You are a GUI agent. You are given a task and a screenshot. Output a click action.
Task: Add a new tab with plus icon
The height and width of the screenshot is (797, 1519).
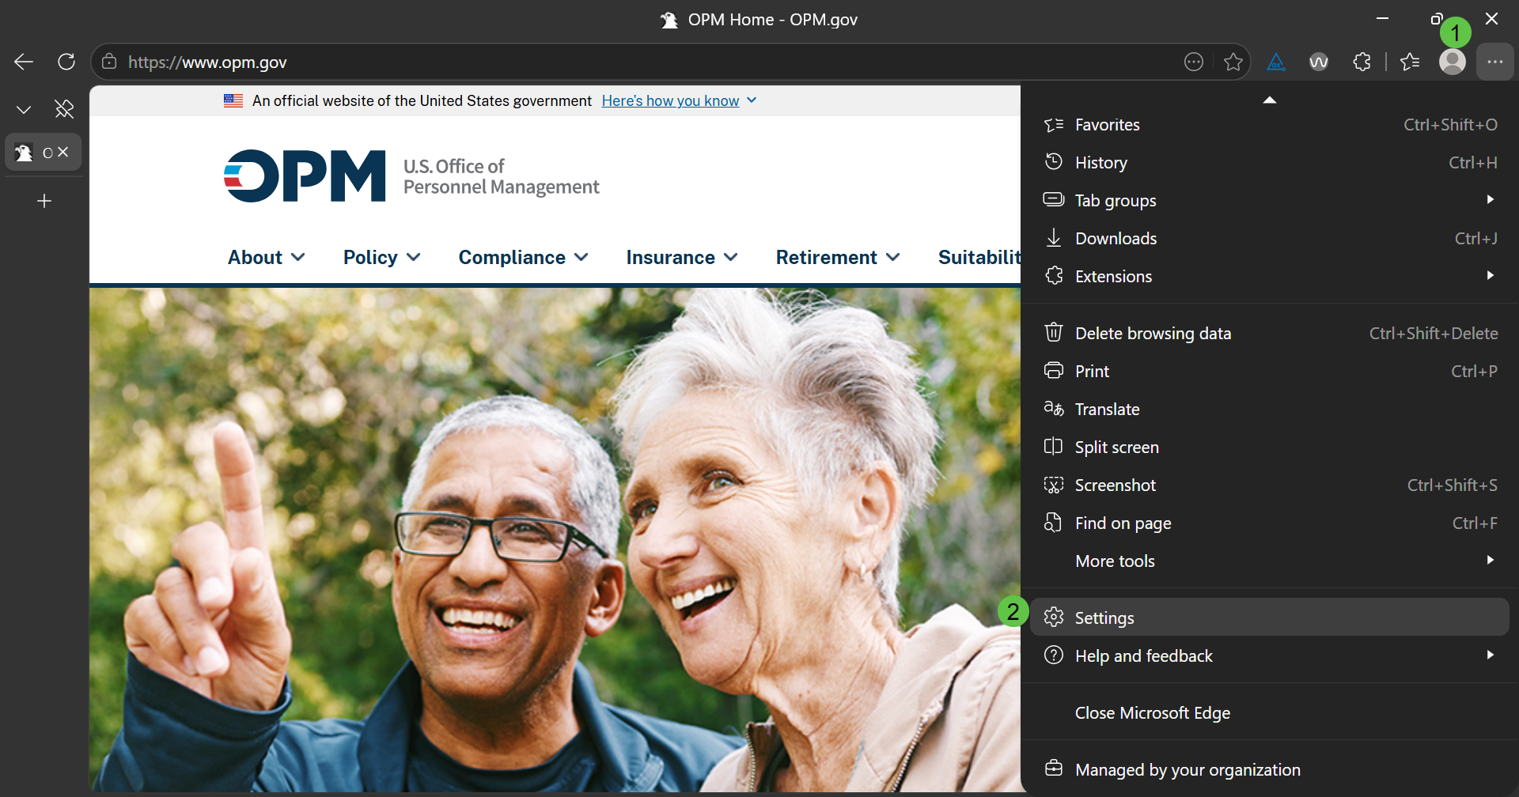[44, 201]
